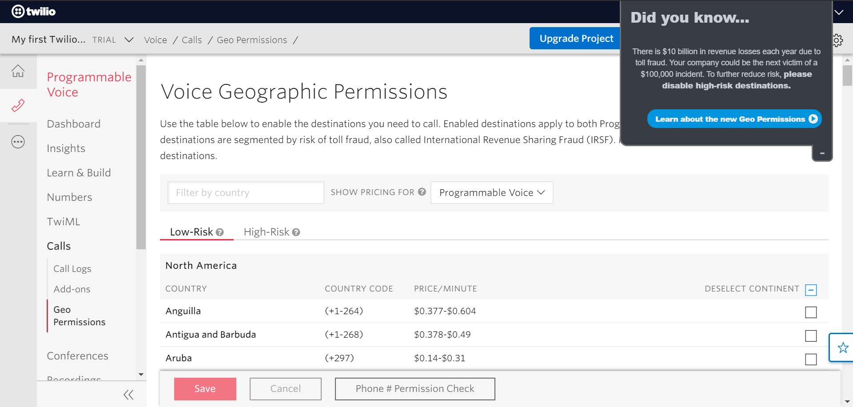Open the Twilio home dashboard icon

pyautogui.click(x=18, y=71)
